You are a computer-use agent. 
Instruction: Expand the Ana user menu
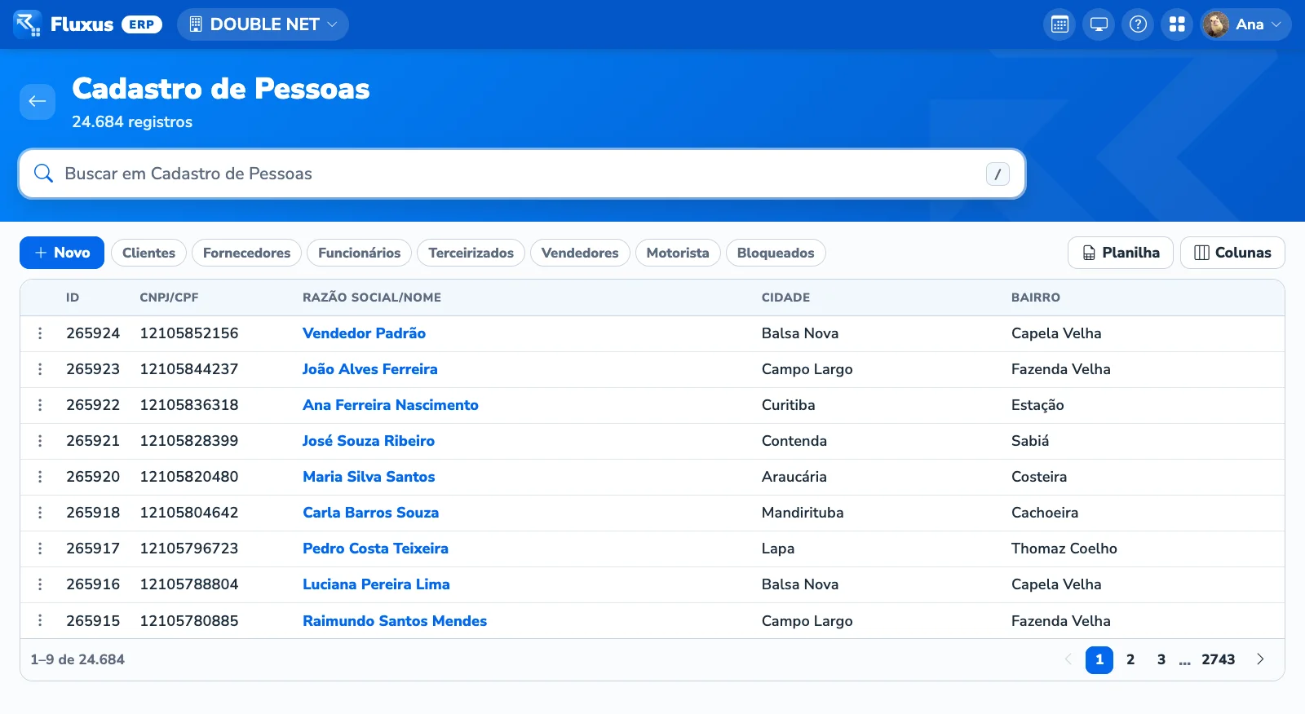(x=1245, y=24)
